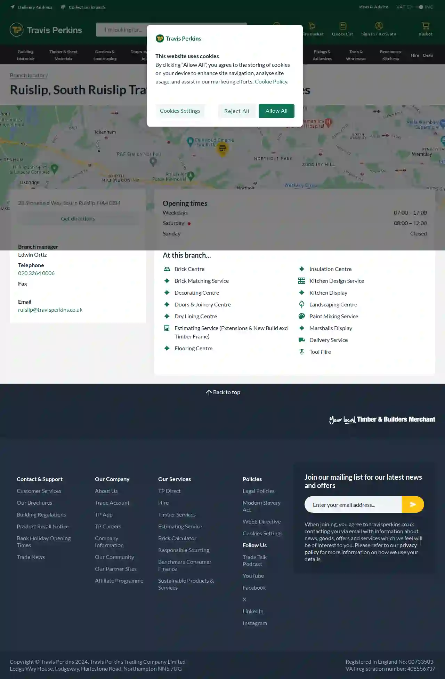Open Fixings & Adhesives menu

point(322,55)
